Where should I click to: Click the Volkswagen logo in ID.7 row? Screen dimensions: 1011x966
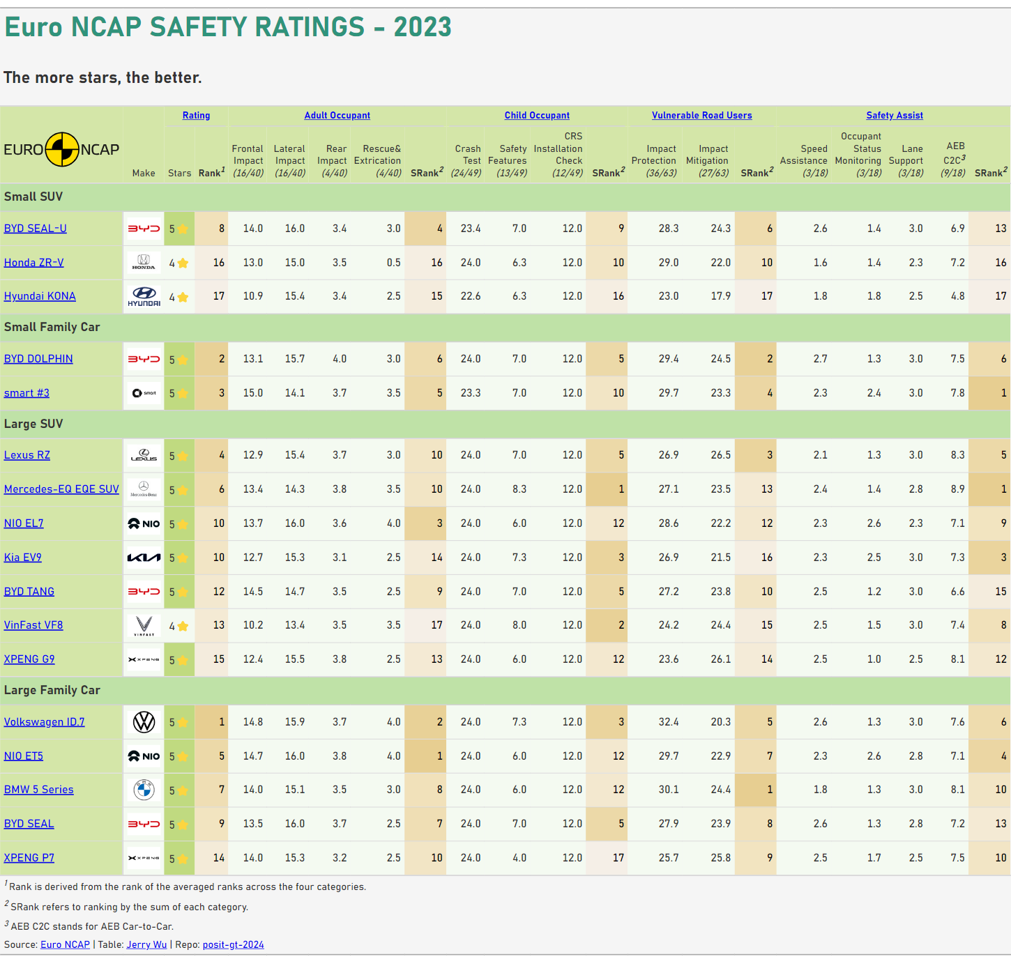(x=144, y=722)
